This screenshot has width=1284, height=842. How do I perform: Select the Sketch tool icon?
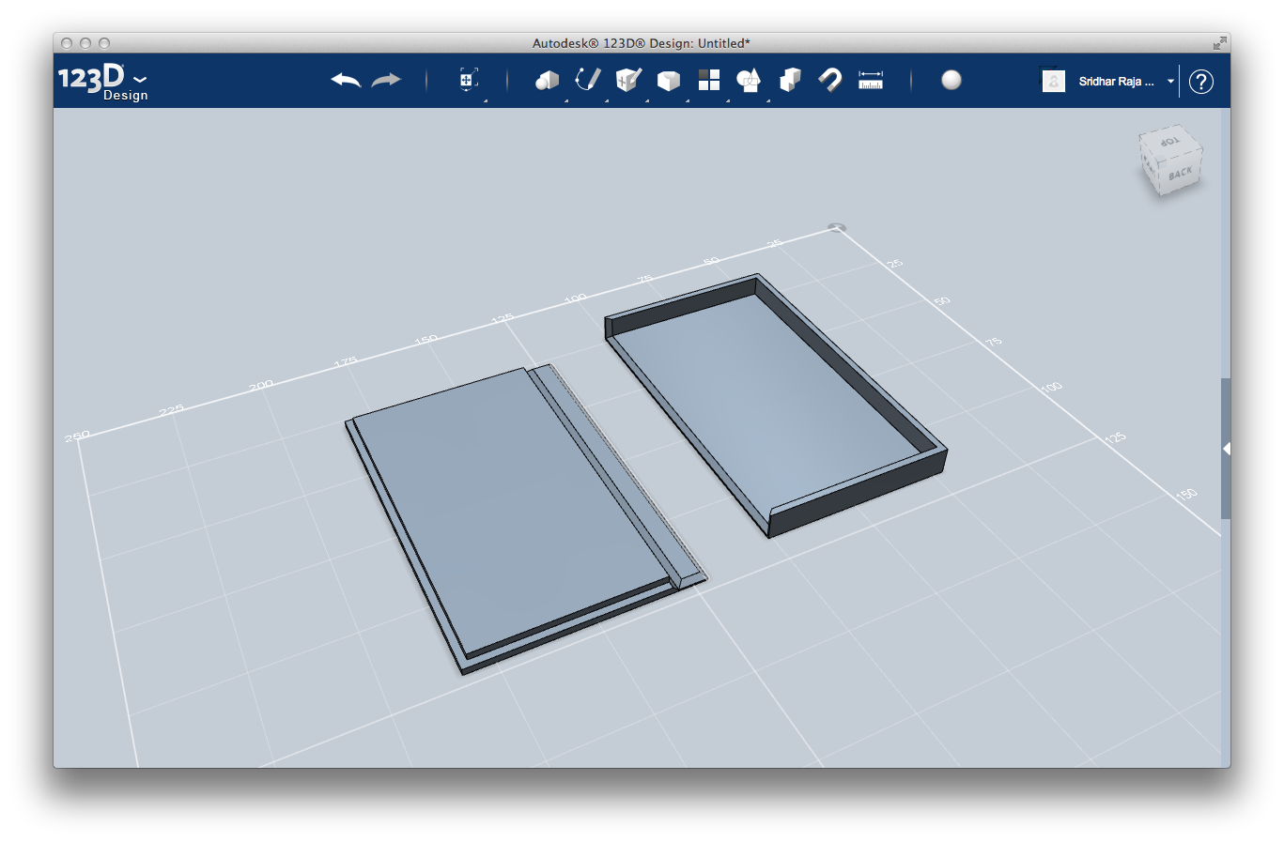click(587, 80)
